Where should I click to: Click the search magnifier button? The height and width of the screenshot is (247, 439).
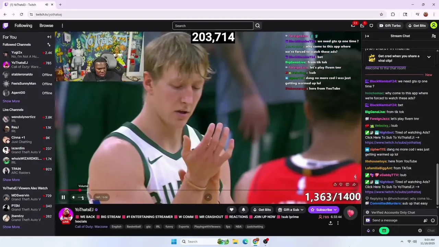click(x=258, y=26)
